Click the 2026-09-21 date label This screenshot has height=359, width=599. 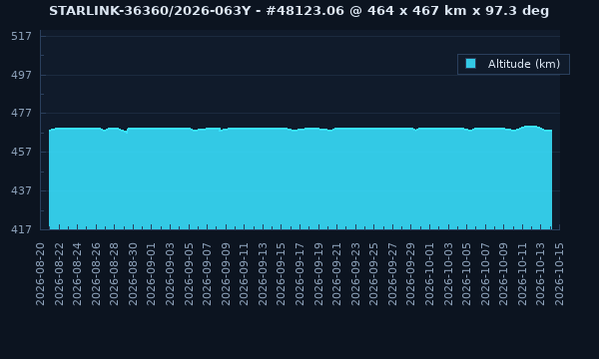coord(337,274)
